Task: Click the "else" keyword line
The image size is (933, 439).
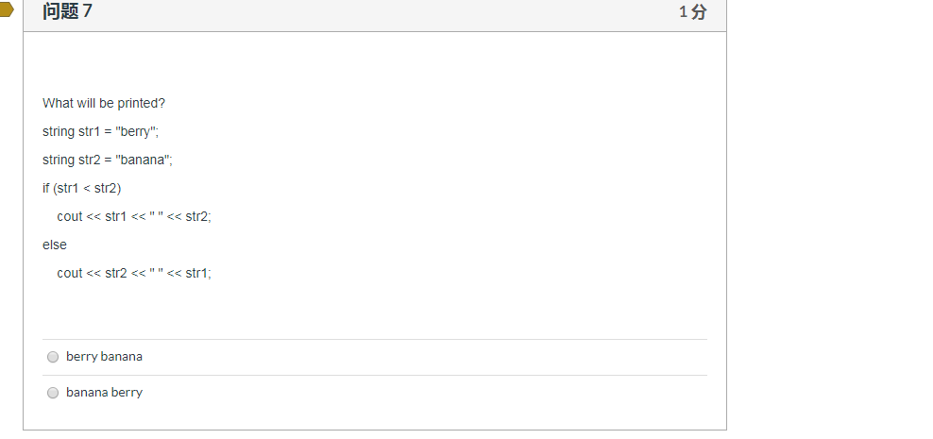Action: pyautogui.click(x=54, y=245)
